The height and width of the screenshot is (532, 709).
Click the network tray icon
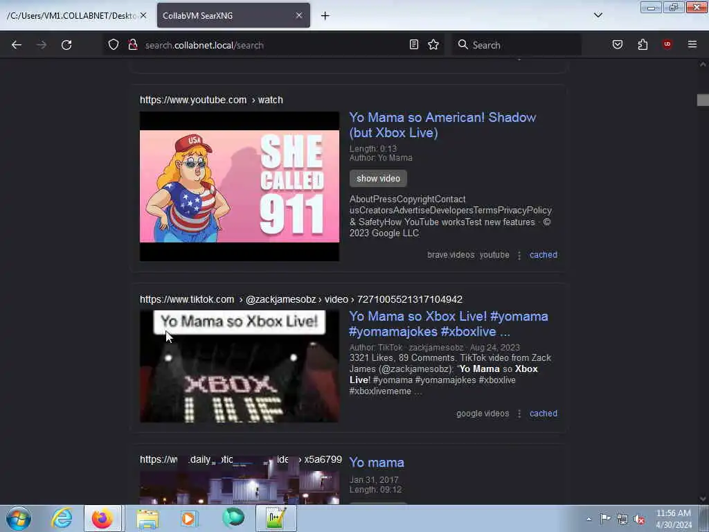[x=622, y=519]
